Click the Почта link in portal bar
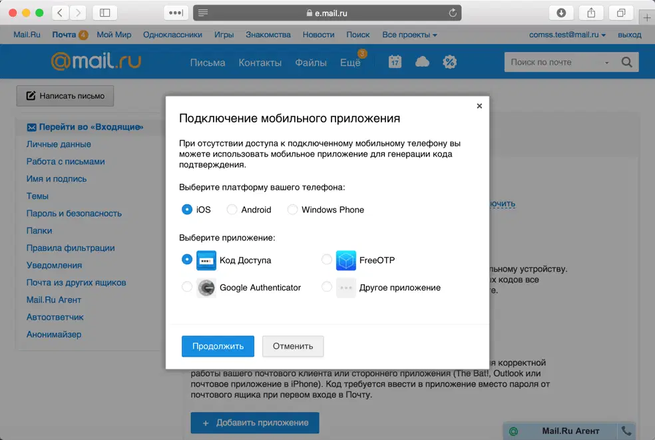The image size is (655, 440). pyautogui.click(x=64, y=35)
